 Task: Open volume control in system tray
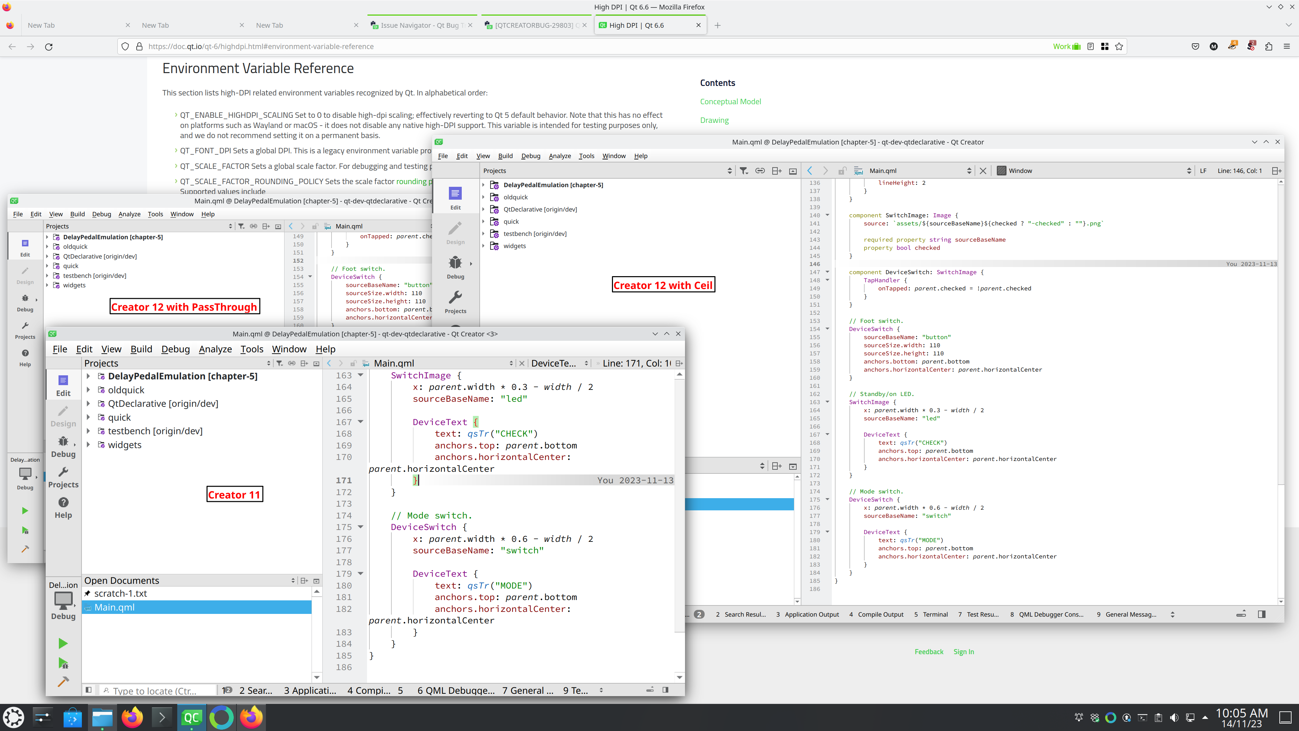point(1175,717)
